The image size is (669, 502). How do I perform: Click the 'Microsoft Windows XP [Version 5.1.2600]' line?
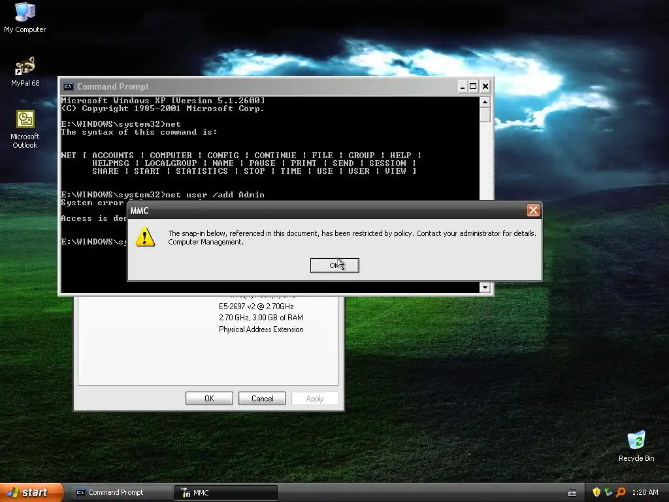(163, 101)
